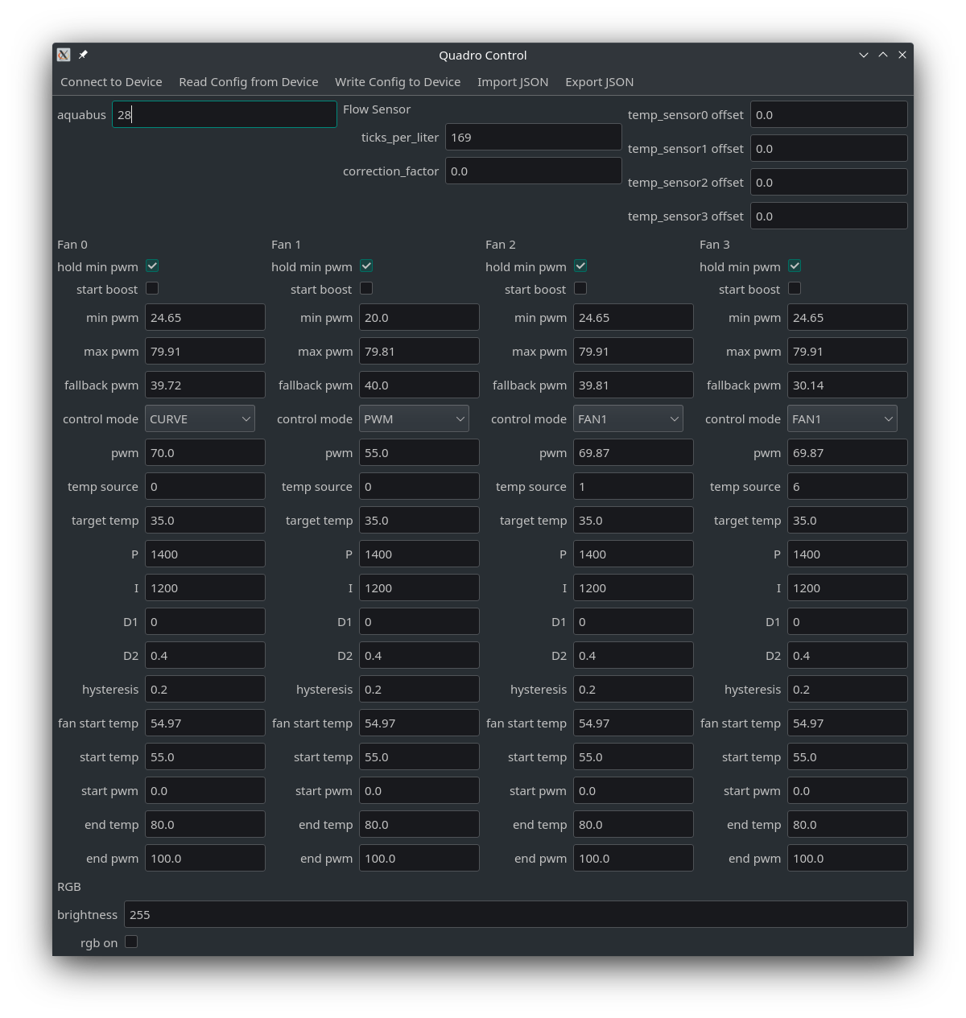Viewport: 966px width, 1018px height.
Task: Uncheck Fan 3 hold min pwm checkbox
Action: [x=795, y=266]
